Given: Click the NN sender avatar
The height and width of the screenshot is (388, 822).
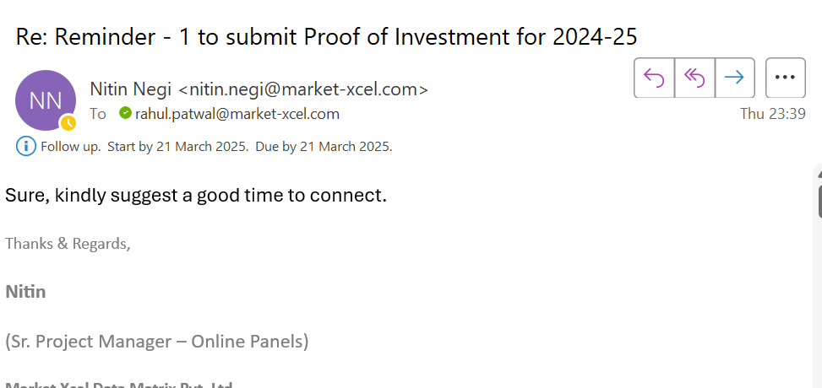Looking at the screenshot, I should (46, 100).
